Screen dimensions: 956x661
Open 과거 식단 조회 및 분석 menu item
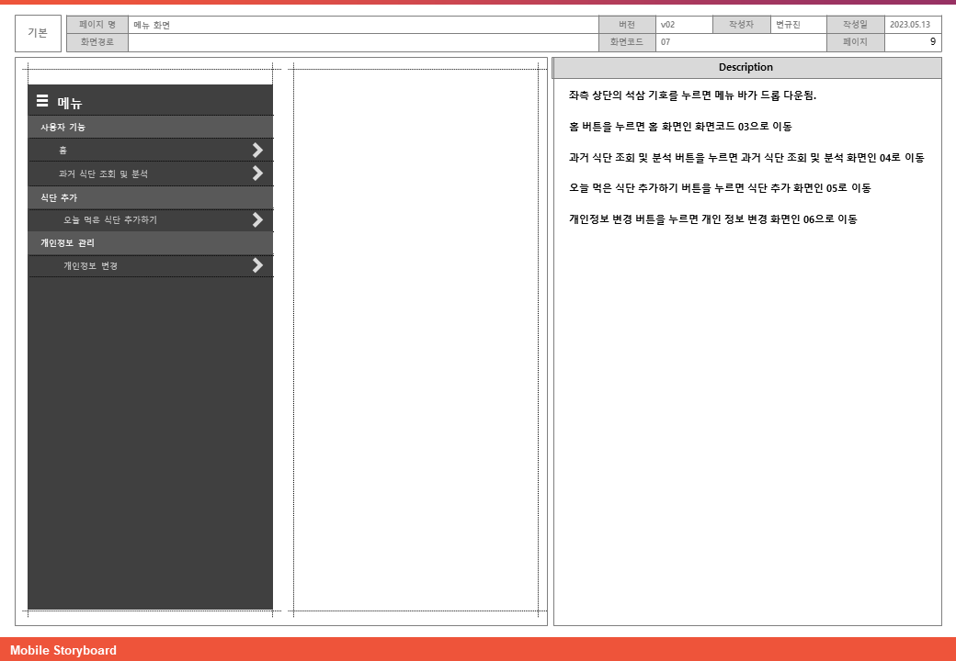click(x=151, y=174)
